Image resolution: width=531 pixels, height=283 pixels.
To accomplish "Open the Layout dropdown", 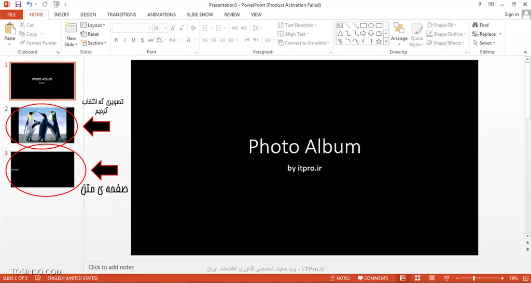I will [x=93, y=25].
